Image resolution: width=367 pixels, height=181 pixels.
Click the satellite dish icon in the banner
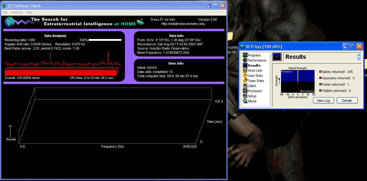(141, 22)
